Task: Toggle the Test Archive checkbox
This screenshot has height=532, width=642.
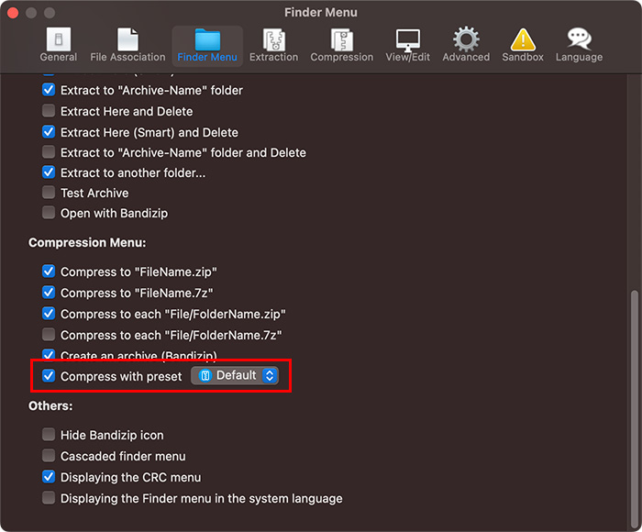Action: pos(50,194)
